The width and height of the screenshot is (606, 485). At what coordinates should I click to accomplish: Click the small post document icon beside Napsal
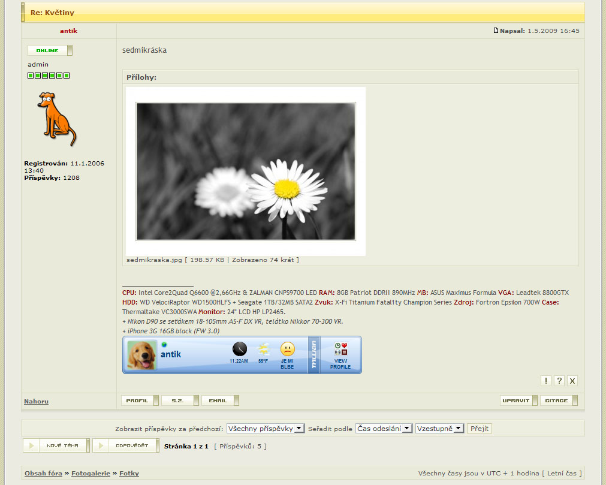[x=496, y=30]
